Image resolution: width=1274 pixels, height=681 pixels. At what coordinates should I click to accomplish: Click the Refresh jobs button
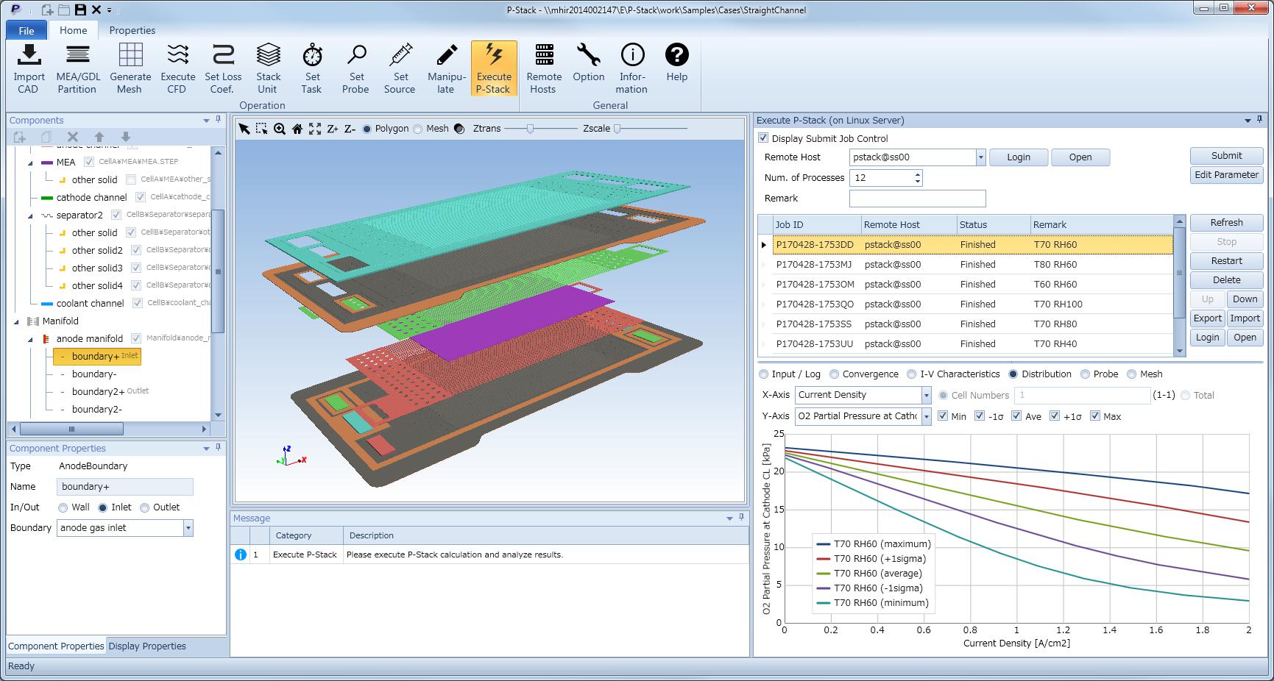point(1226,223)
